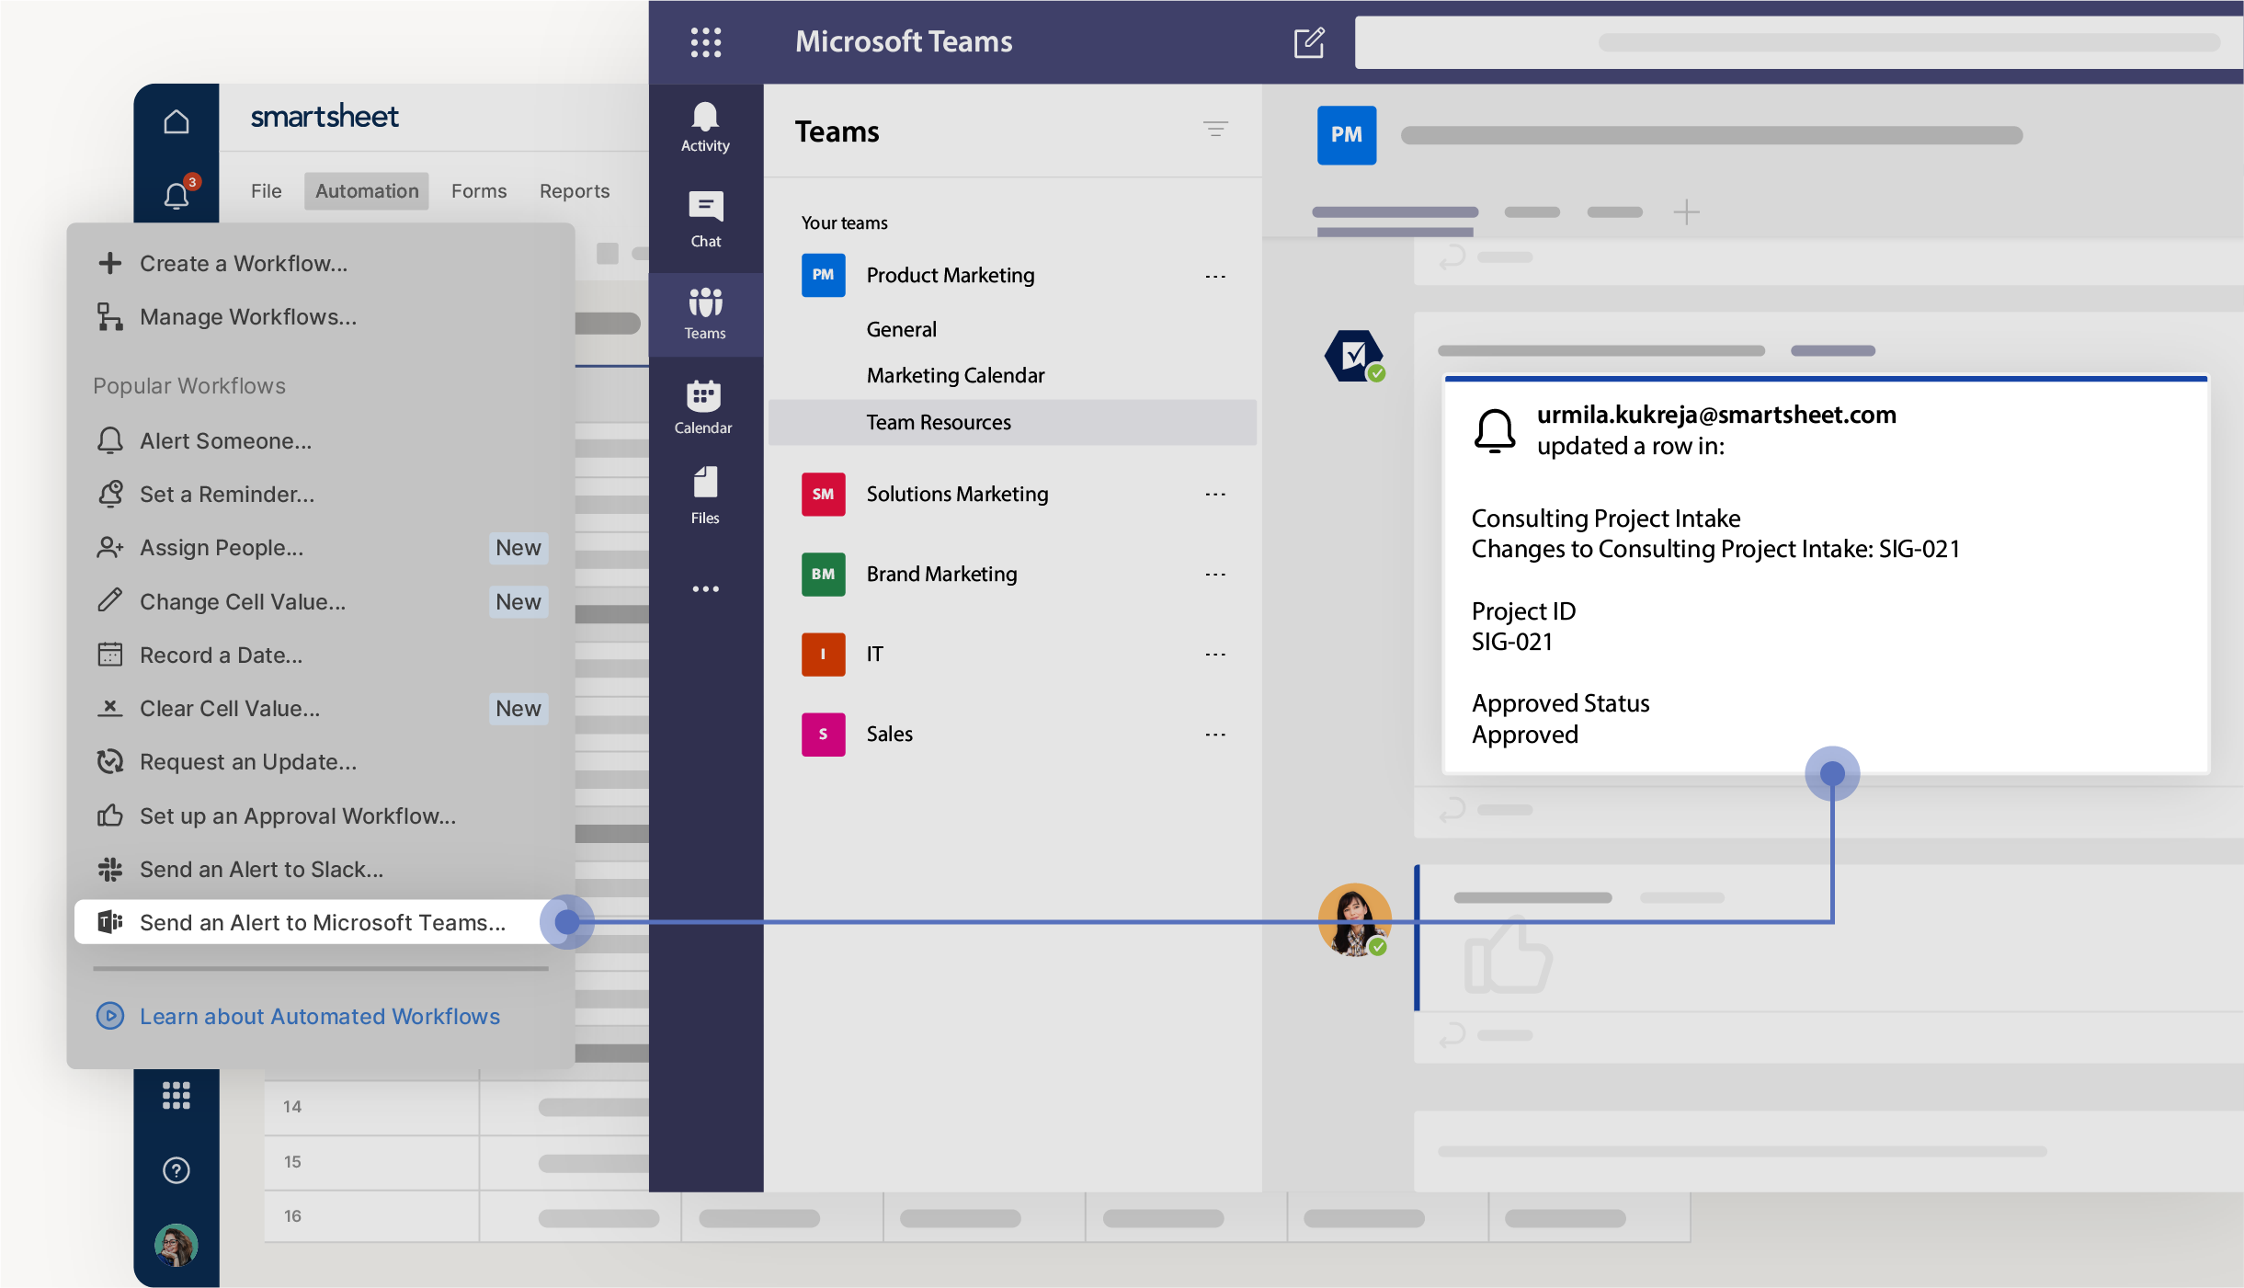This screenshot has height=1288, width=2244.
Task: Click the new chat compose icon
Action: tap(1308, 42)
